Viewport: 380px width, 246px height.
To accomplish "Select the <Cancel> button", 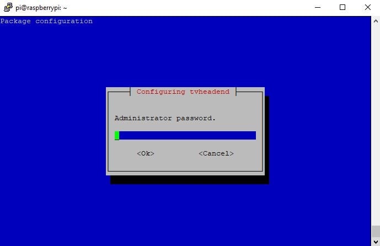I will tap(216, 153).
